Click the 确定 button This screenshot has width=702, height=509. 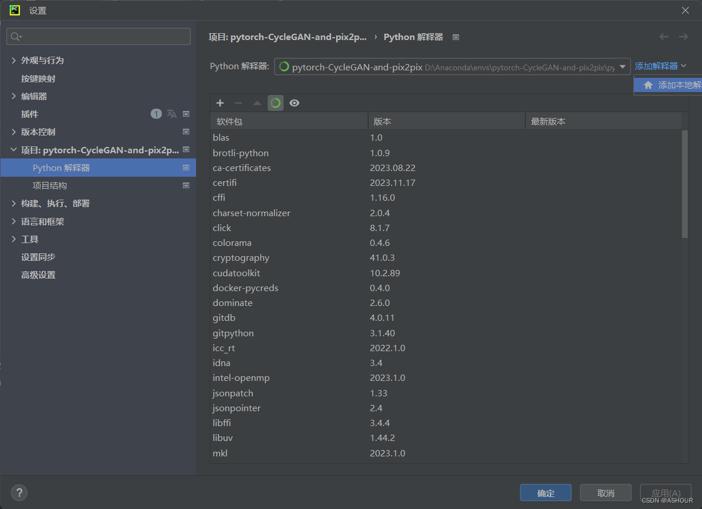click(x=545, y=492)
